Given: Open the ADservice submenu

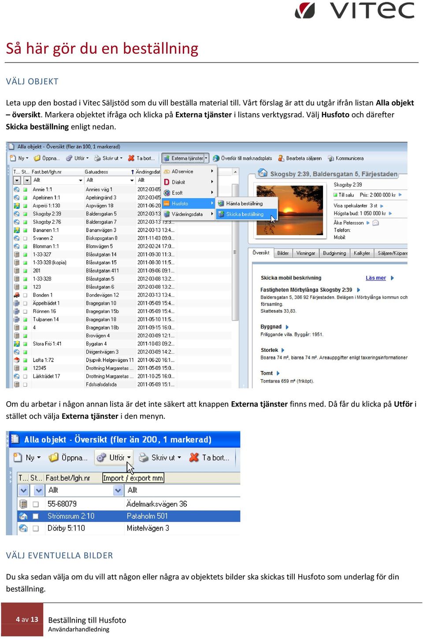Looking at the screenshot, I should [x=188, y=171].
